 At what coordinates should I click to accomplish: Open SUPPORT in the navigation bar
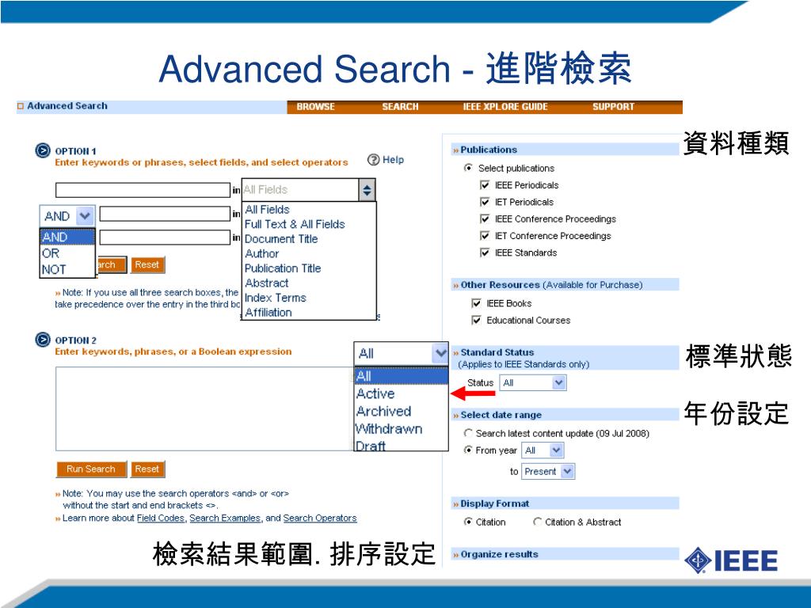coord(613,107)
